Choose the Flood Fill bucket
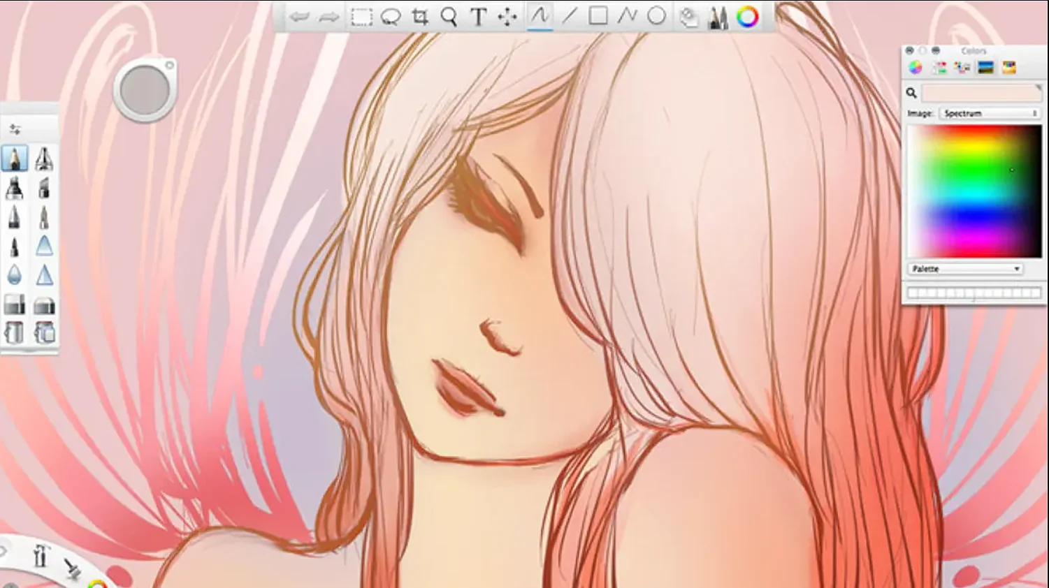 point(14,332)
